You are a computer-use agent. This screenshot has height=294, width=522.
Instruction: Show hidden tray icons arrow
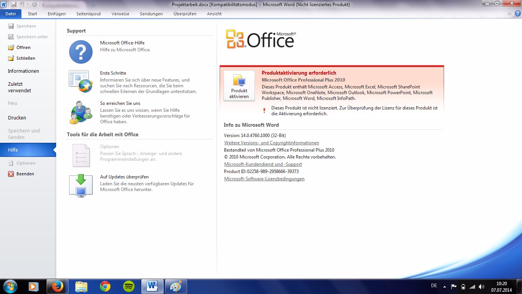444,286
